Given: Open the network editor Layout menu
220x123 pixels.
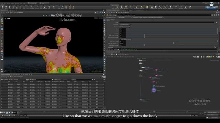Looking at the screenshot, I should click(x=126, y=57).
